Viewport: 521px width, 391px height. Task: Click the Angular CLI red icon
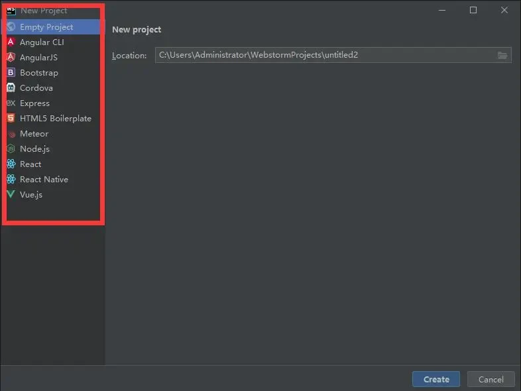[11, 42]
